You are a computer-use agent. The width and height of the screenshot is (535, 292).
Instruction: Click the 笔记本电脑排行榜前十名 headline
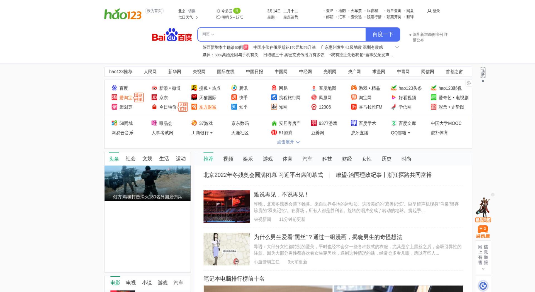click(x=234, y=279)
